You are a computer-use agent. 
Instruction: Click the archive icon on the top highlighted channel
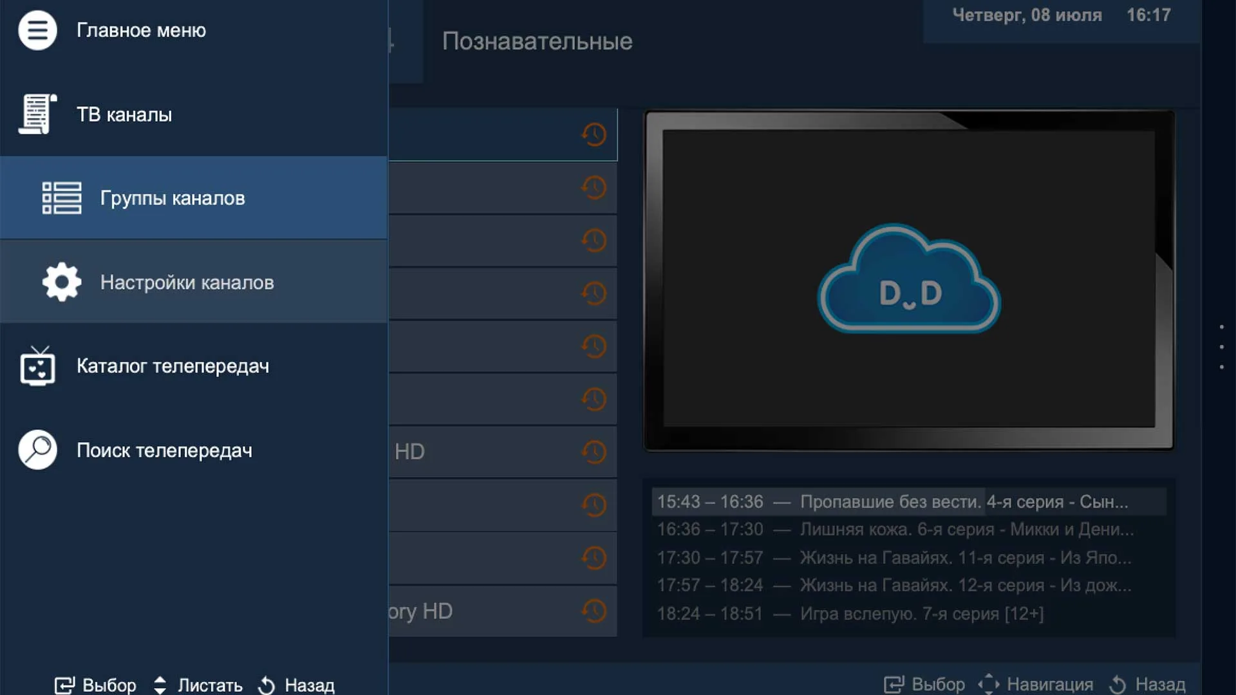[594, 134]
